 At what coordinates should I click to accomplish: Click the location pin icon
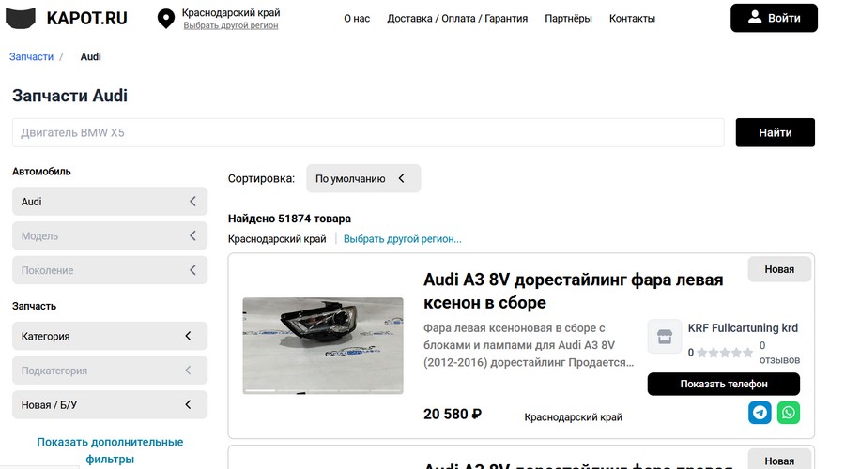pyautogui.click(x=166, y=19)
